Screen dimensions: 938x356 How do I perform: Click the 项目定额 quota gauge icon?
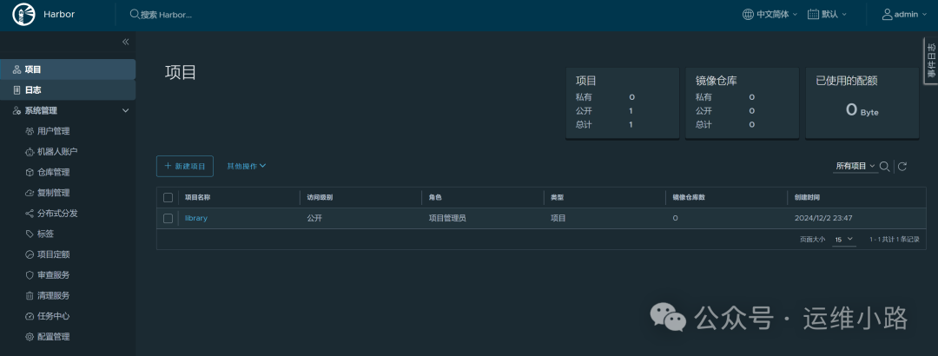[x=30, y=254]
